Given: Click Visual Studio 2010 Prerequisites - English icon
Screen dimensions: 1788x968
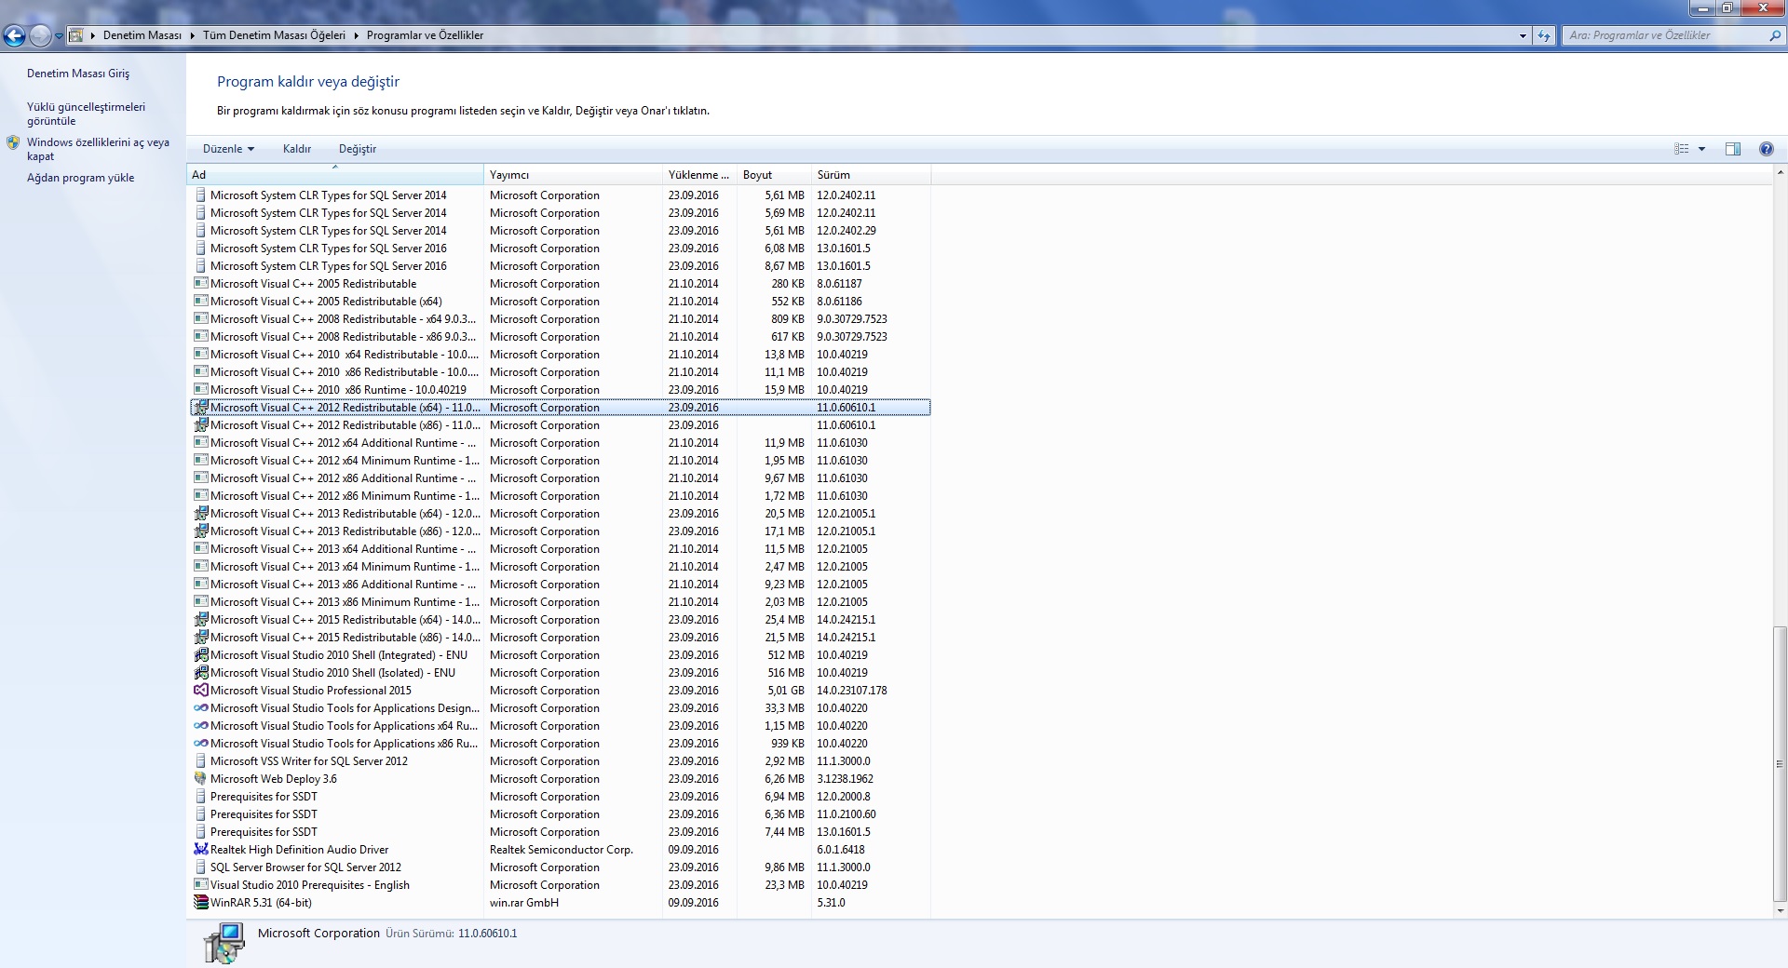Looking at the screenshot, I should 200,885.
